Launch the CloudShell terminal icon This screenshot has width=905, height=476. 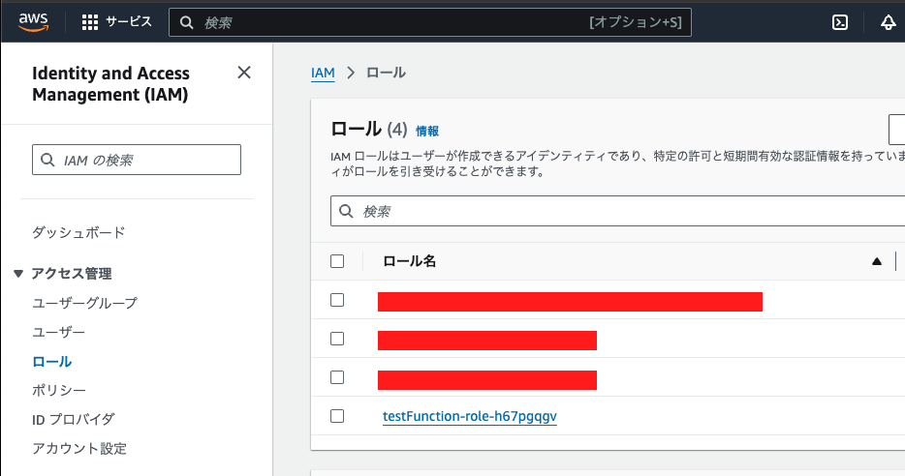click(x=840, y=22)
